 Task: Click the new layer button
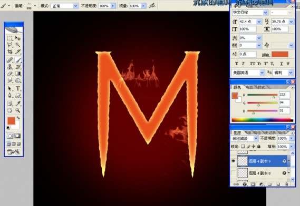click(278, 184)
